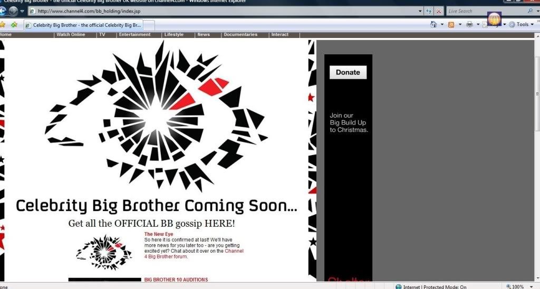Viewport: 540px width, 289px height.
Task: Click the Add to Favorites icon
Action: (x=14, y=24)
